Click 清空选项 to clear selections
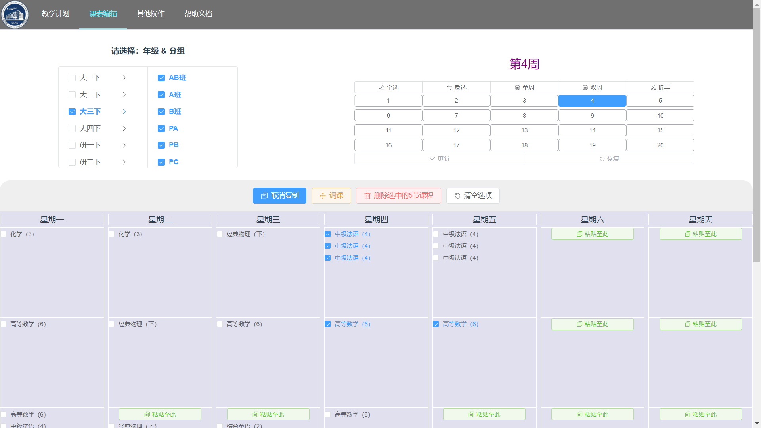Screen dimensions: 761x428 pos(473,196)
